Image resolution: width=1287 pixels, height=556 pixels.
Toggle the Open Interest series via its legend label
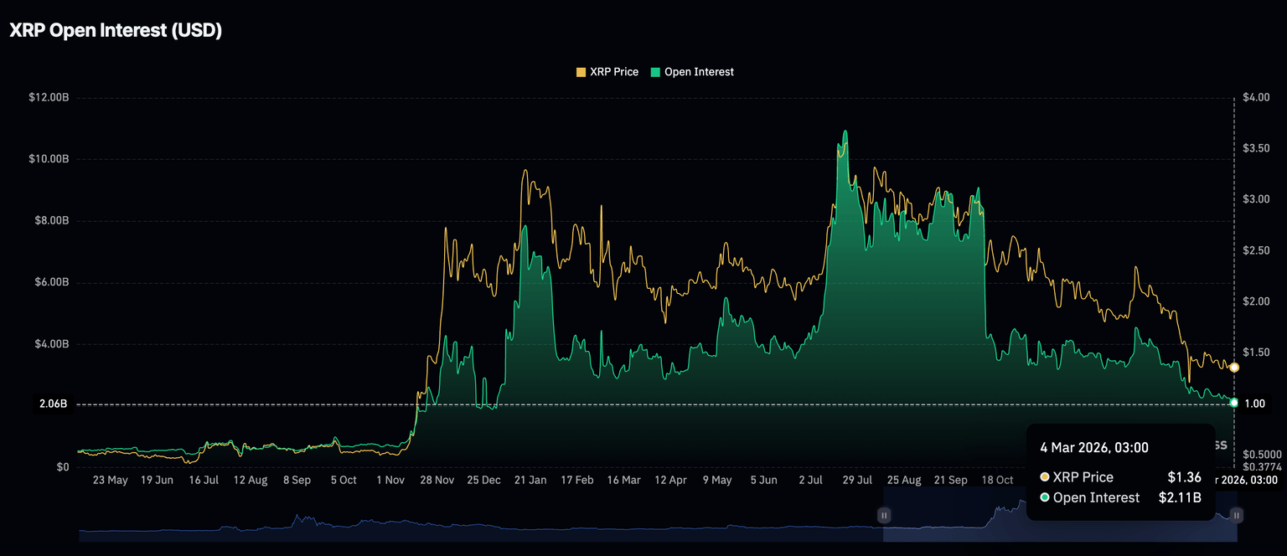coord(699,72)
